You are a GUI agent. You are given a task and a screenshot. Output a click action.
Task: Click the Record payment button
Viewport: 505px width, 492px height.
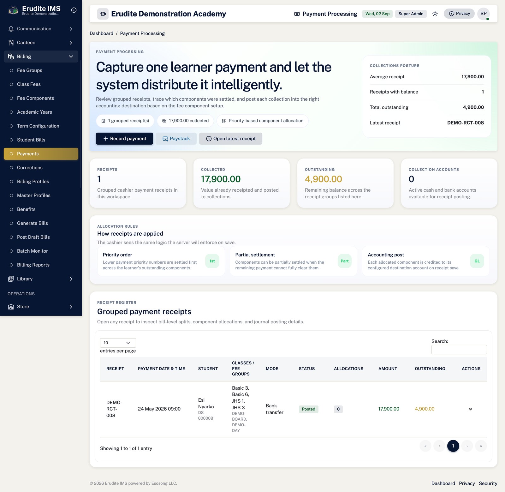point(125,139)
